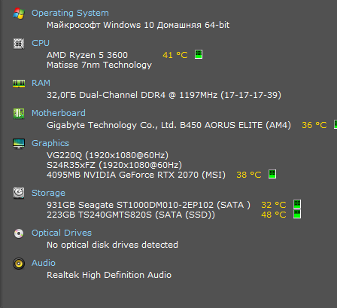Open the RAM section heading

coord(41,83)
